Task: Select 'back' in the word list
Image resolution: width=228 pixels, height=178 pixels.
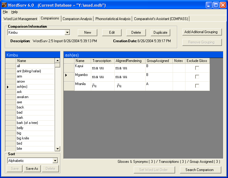Action: [35, 107]
